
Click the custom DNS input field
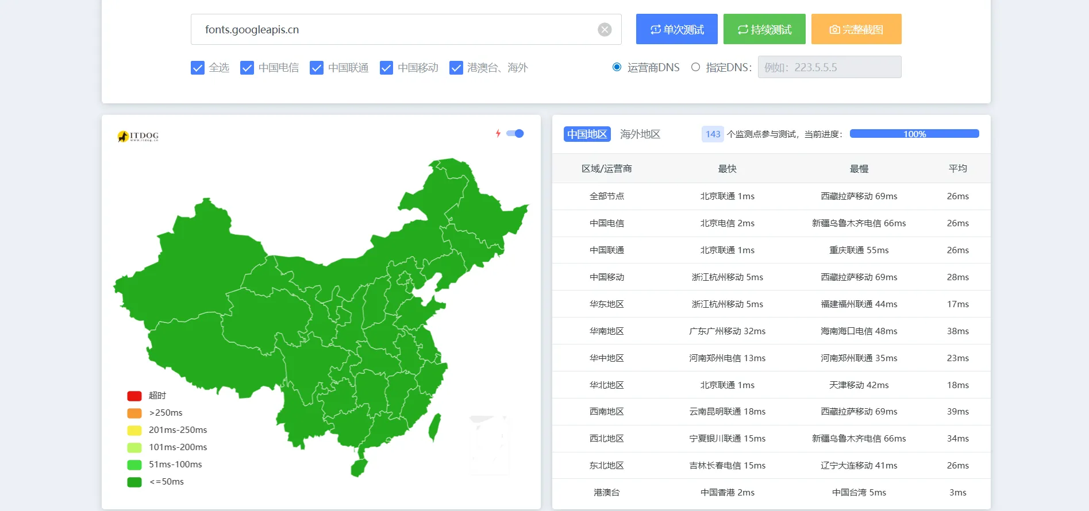click(x=829, y=67)
